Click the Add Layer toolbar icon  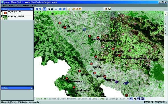click(x=69, y=9)
